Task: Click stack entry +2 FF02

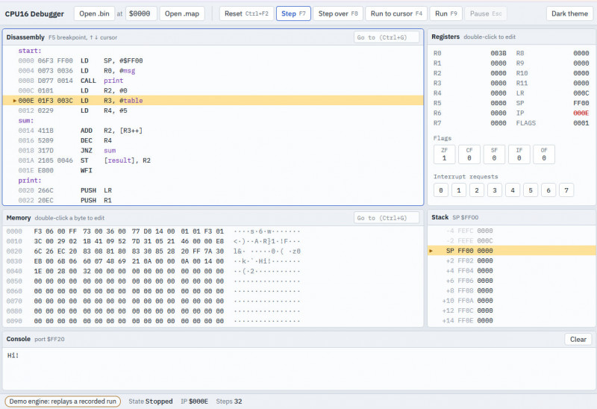Action: coord(512,260)
